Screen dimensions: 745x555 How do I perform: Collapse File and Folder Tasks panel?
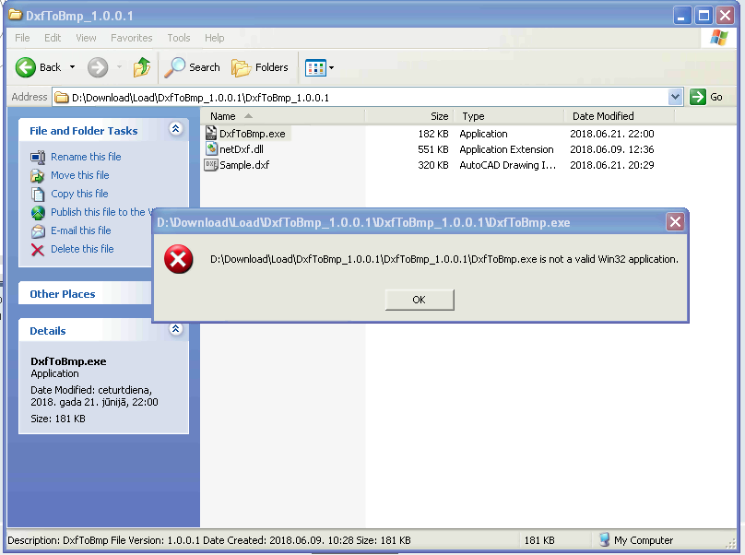click(x=175, y=129)
